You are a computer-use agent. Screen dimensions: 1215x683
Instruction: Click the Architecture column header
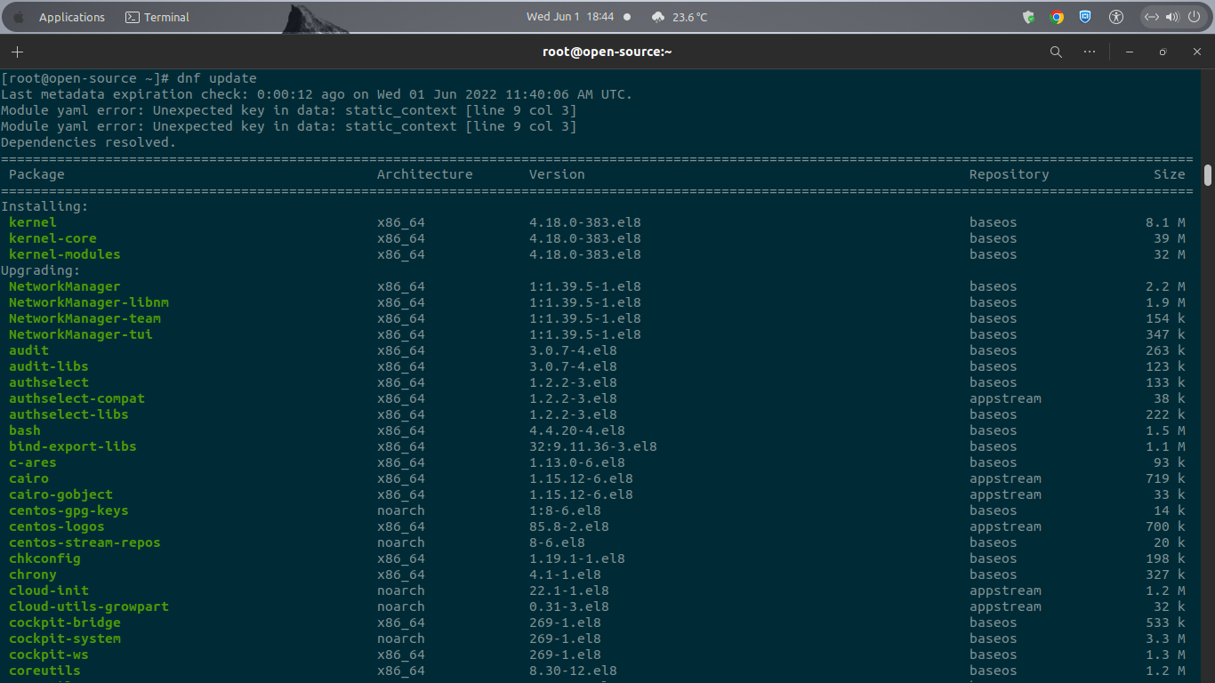[x=424, y=174]
